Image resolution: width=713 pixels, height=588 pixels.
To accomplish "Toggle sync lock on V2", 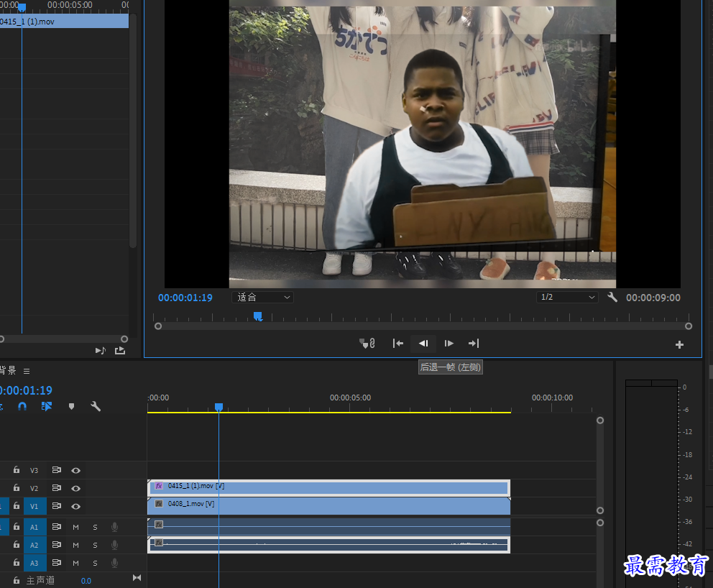I will click(x=56, y=487).
